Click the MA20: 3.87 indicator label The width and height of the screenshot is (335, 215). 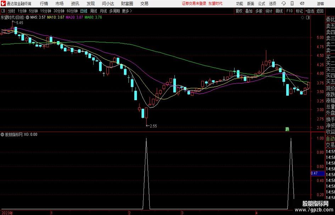click(74, 17)
